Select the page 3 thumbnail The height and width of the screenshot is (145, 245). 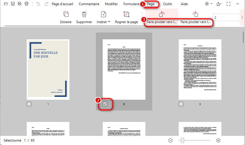(200, 70)
